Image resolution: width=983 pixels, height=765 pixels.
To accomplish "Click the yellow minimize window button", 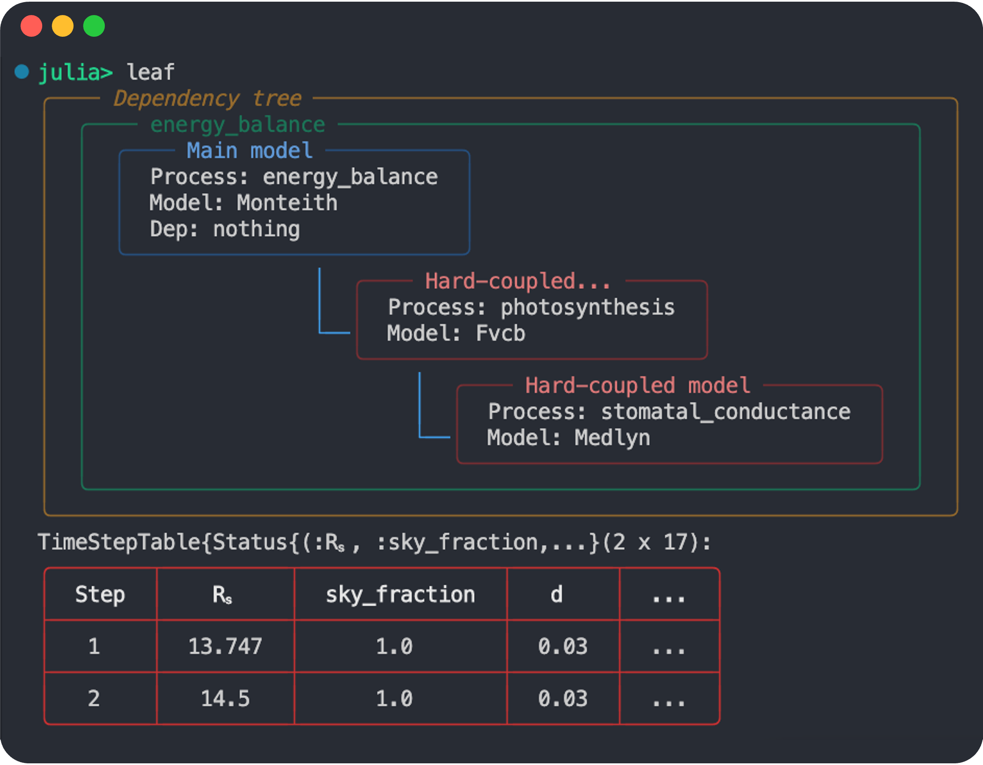I will point(63,26).
